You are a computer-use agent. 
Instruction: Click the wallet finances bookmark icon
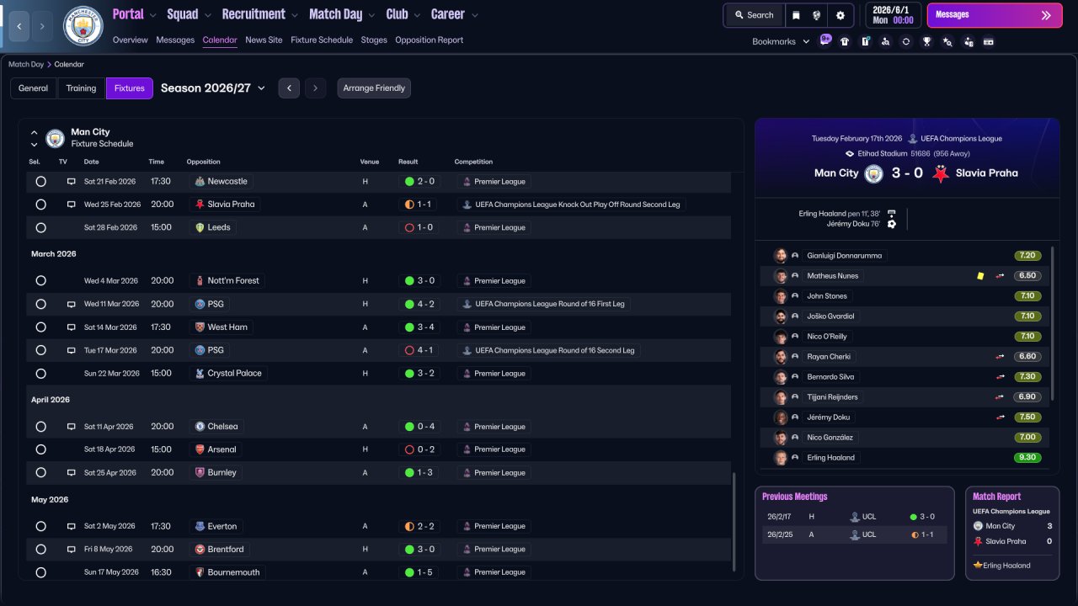click(x=989, y=41)
